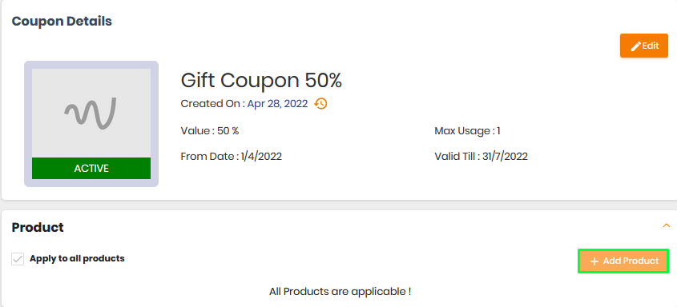Click the Product section heading
This screenshot has width=677, height=307.
click(38, 227)
